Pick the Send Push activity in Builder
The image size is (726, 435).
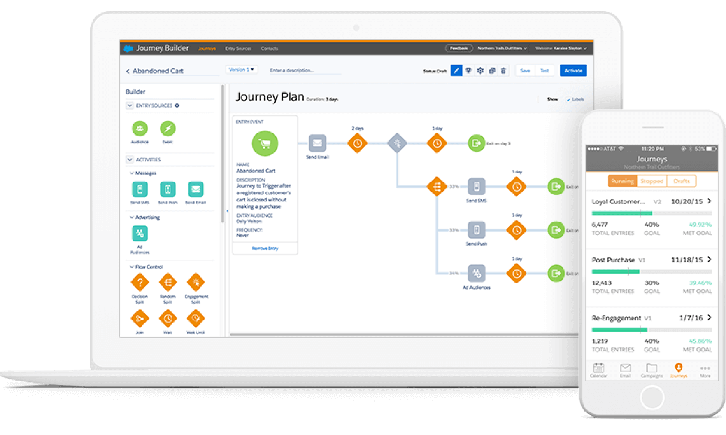168,189
